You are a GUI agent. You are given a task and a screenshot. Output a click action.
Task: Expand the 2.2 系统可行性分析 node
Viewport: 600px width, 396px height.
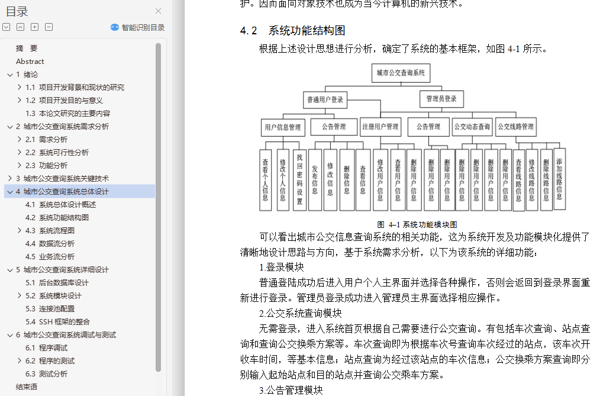pyautogui.click(x=20, y=152)
